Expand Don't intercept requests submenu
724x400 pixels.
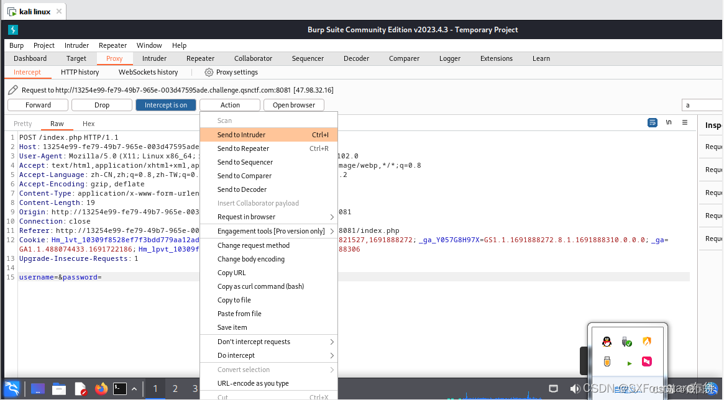coord(268,342)
